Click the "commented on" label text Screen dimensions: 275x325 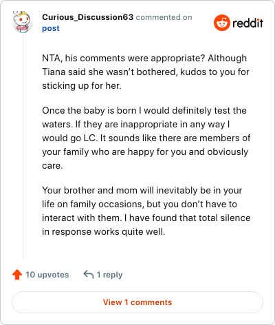[164, 17]
